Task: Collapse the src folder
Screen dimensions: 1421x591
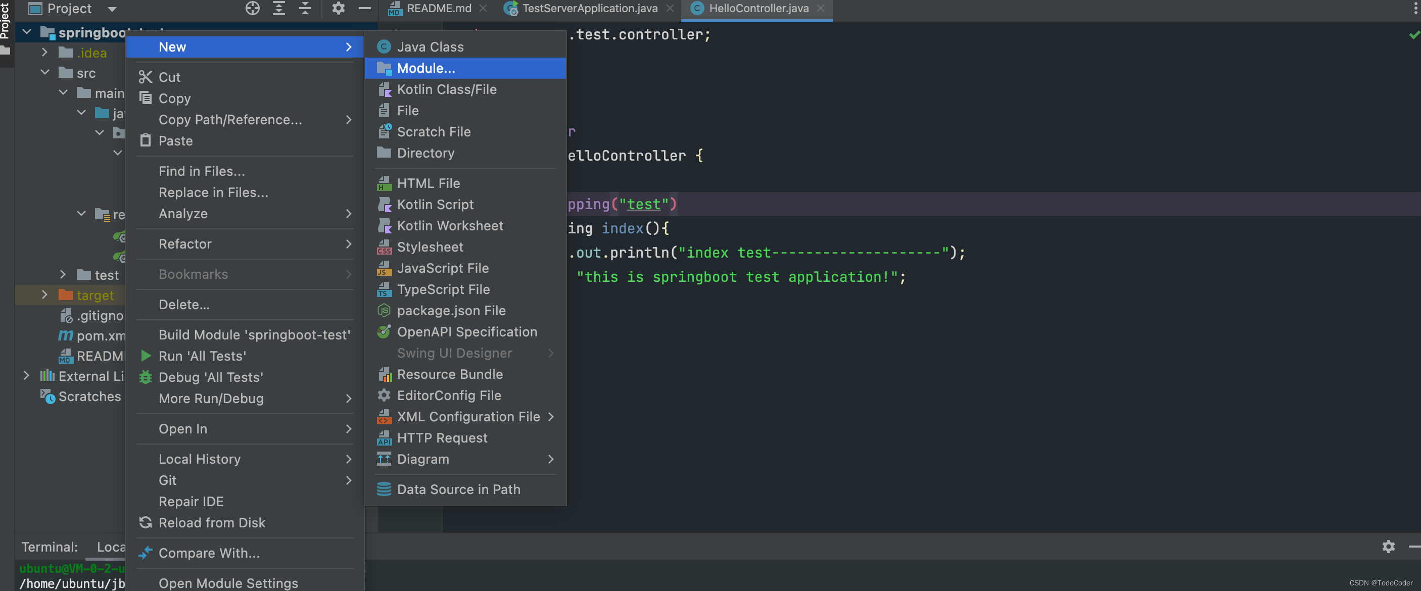Action: [44, 73]
